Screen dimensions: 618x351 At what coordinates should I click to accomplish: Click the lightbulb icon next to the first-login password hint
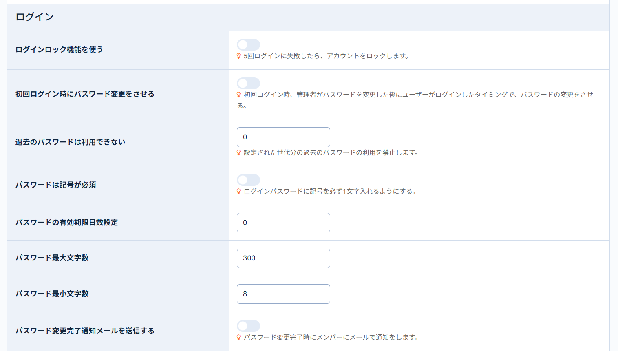click(x=238, y=94)
